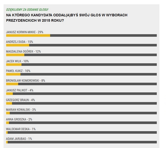Click the yellow Janusz Korwin-Mikke result bar
Screen dimensions: 166x148
point(28,35)
